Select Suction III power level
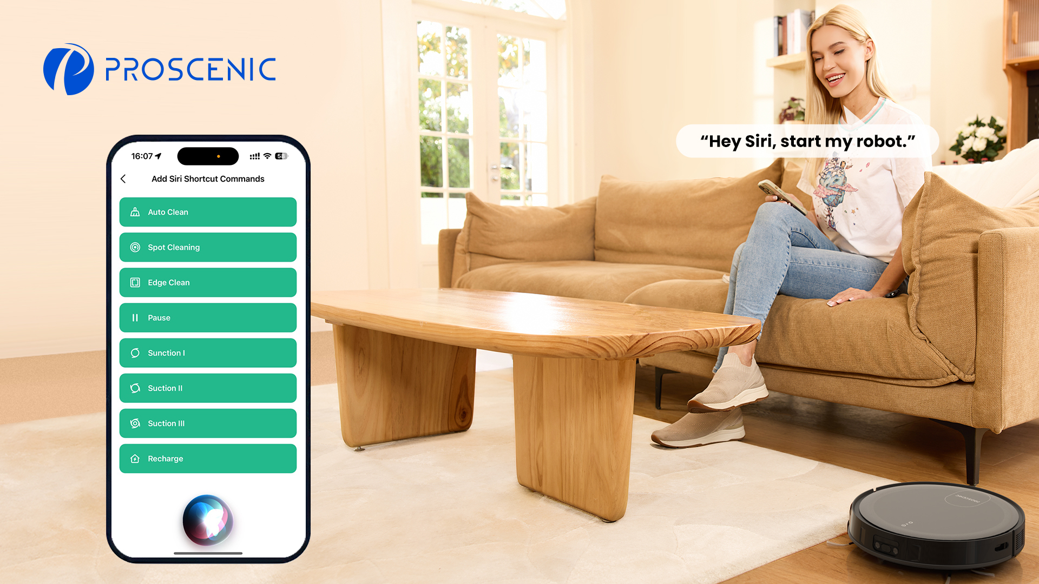Screen dimensions: 1039x584 (x=207, y=423)
